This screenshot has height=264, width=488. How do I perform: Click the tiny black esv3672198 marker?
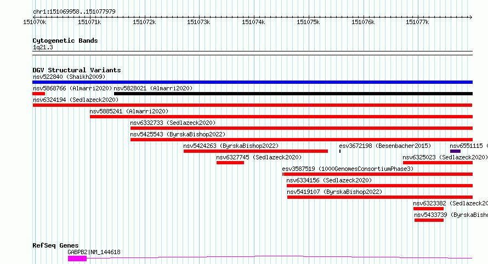(340, 151)
